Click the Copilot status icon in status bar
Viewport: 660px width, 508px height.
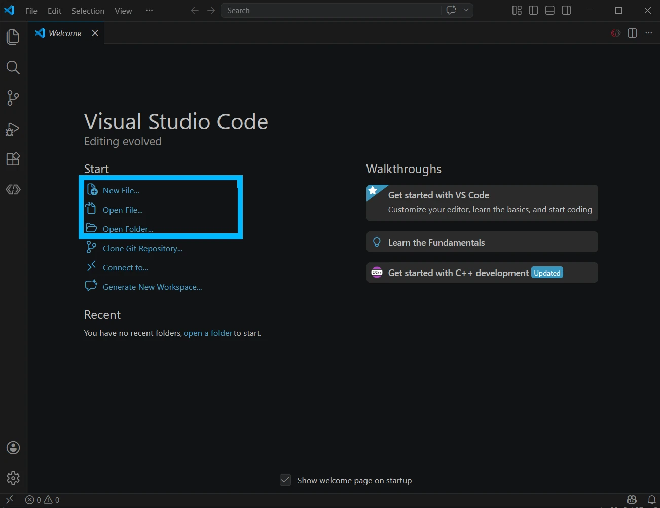click(x=632, y=500)
